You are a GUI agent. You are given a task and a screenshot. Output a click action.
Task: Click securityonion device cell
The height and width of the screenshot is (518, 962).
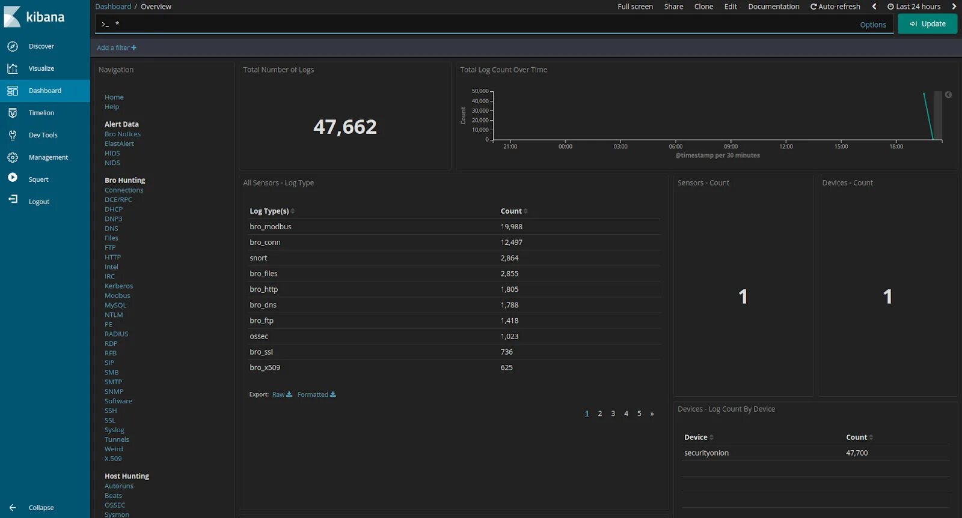pyautogui.click(x=706, y=453)
